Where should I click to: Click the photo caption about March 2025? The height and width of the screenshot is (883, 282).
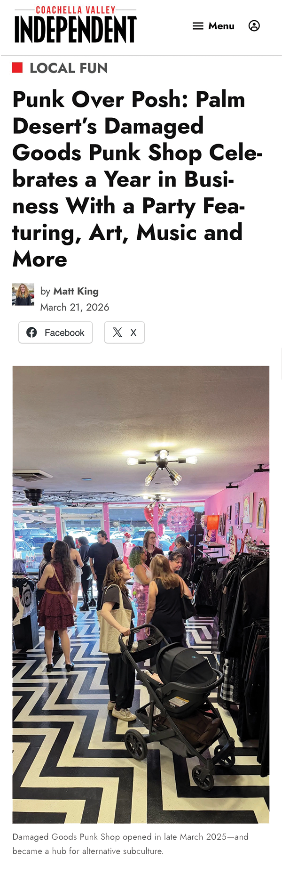[x=131, y=844]
